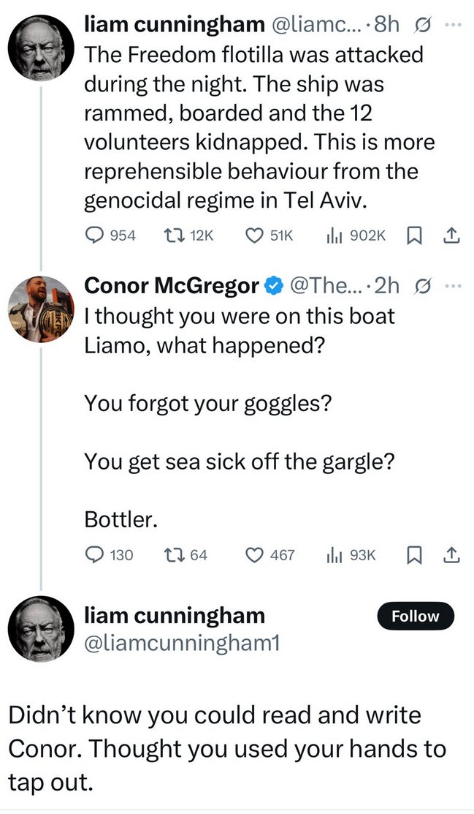Reply to liam cunningham's flotilla tweet
Image resolution: width=474 pixels, height=814 pixels.
95,235
